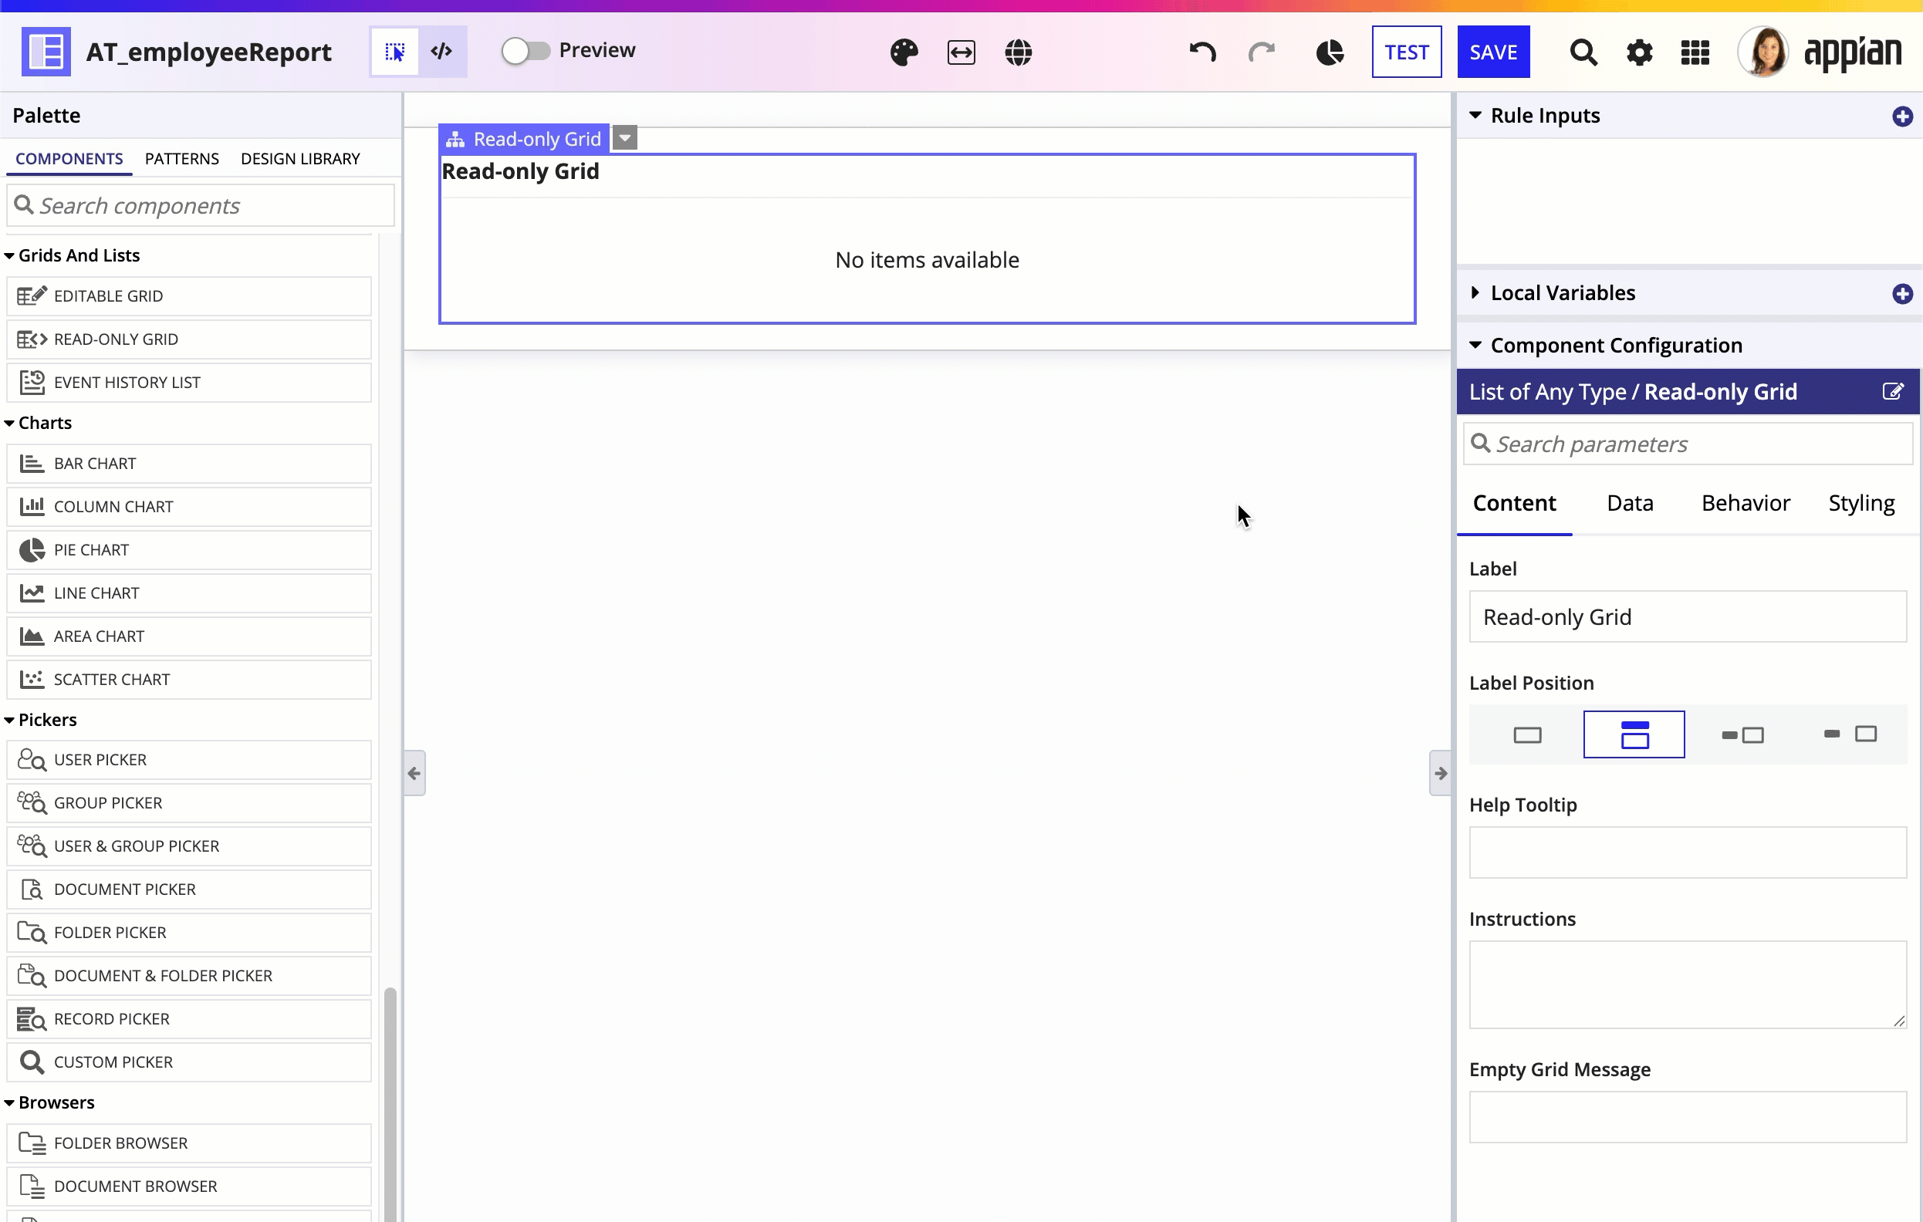Add a new local variable
This screenshot has height=1222, width=1923.
pyautogui.click(x=1902, y=294)
